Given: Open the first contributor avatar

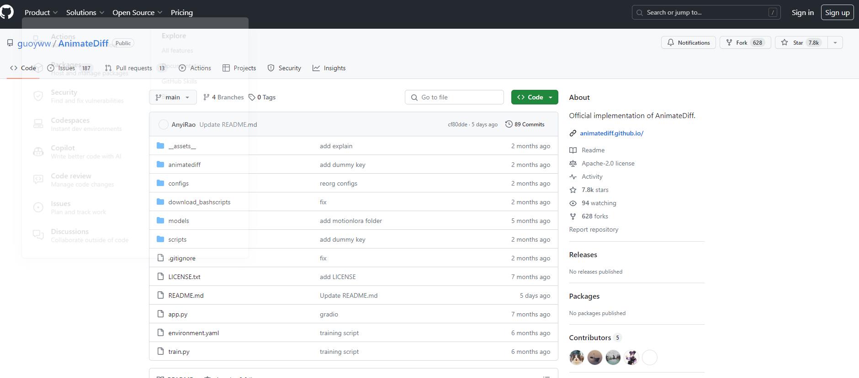Looking at the screenshot, I should [577, 357].
